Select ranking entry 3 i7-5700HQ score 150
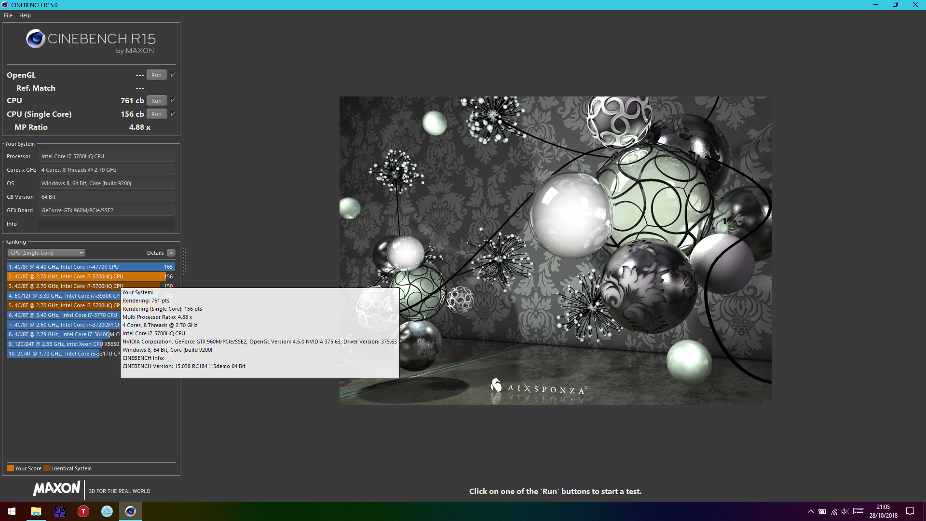The height and width of the screenshot is (521, 926). [91, 286]
